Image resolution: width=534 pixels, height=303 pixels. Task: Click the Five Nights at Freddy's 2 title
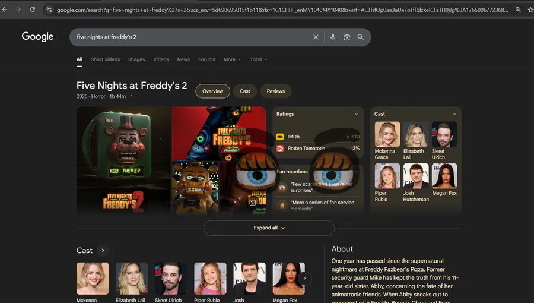tap(132, 86)
